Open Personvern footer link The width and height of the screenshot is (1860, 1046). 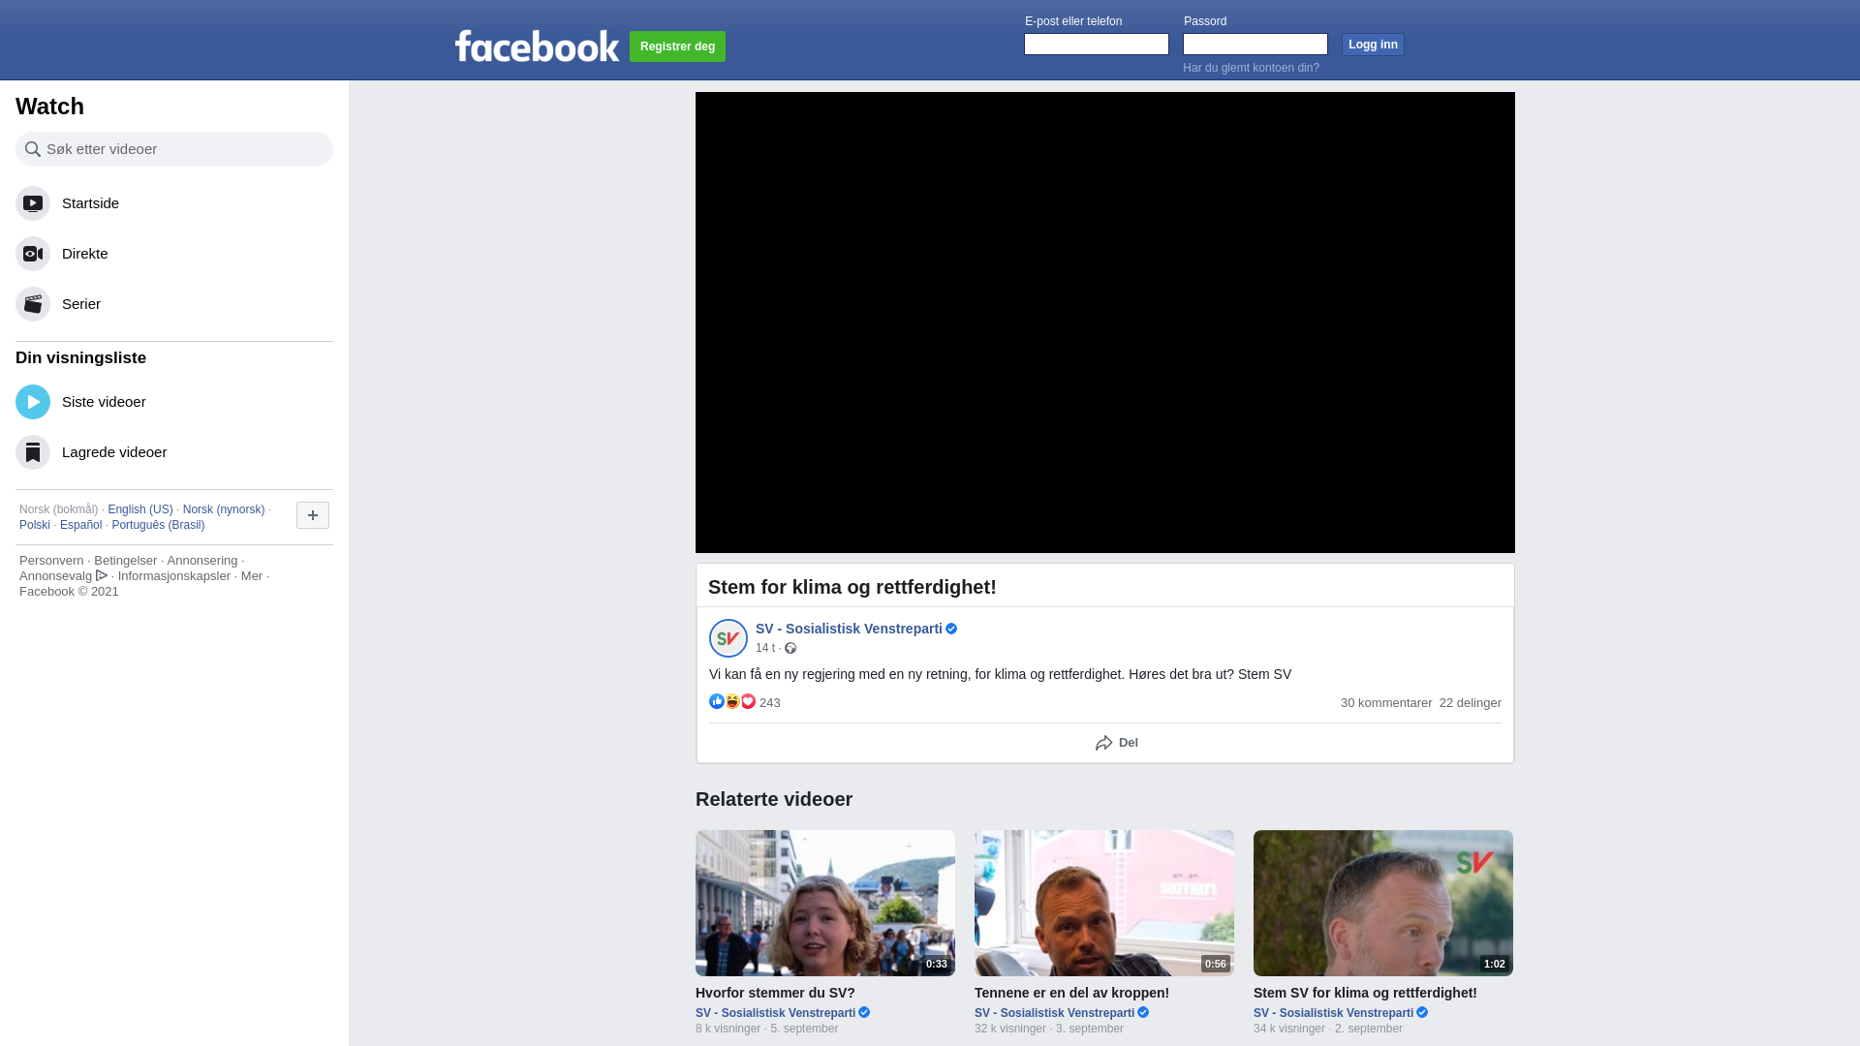(51, 560)
